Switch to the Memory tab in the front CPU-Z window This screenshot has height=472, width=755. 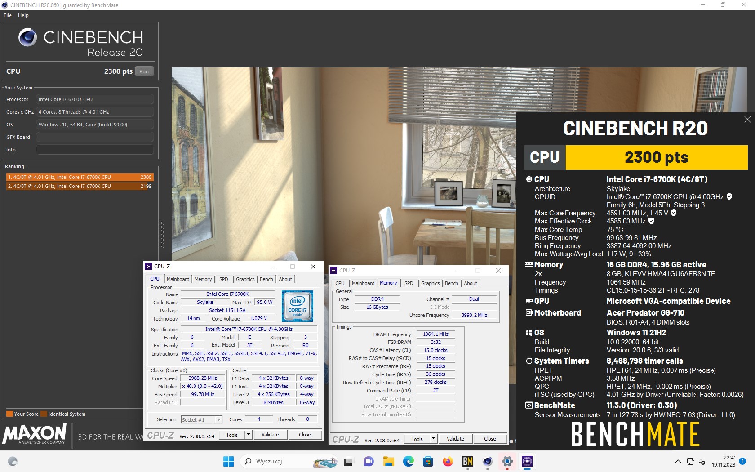coord(203,279)
